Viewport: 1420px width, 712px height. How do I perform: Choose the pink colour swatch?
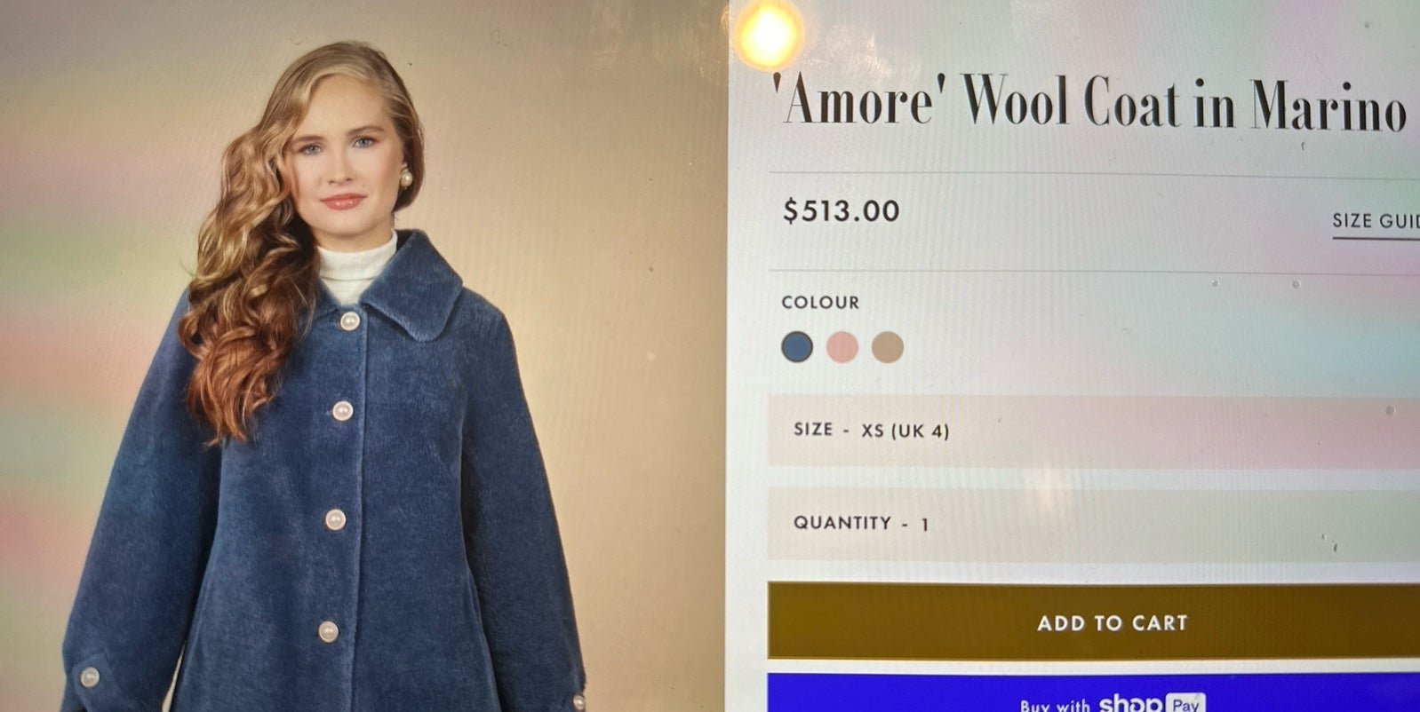click(x=842, y=347)
